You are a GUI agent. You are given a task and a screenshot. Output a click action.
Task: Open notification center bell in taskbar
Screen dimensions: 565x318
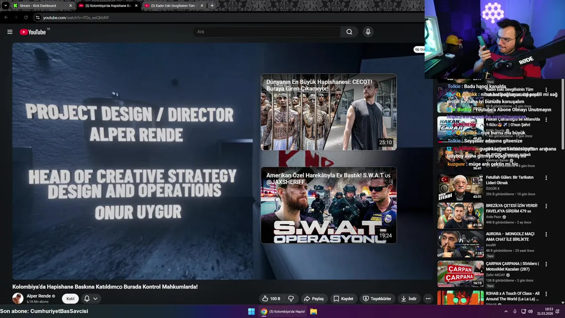click(x=557, y=311)
